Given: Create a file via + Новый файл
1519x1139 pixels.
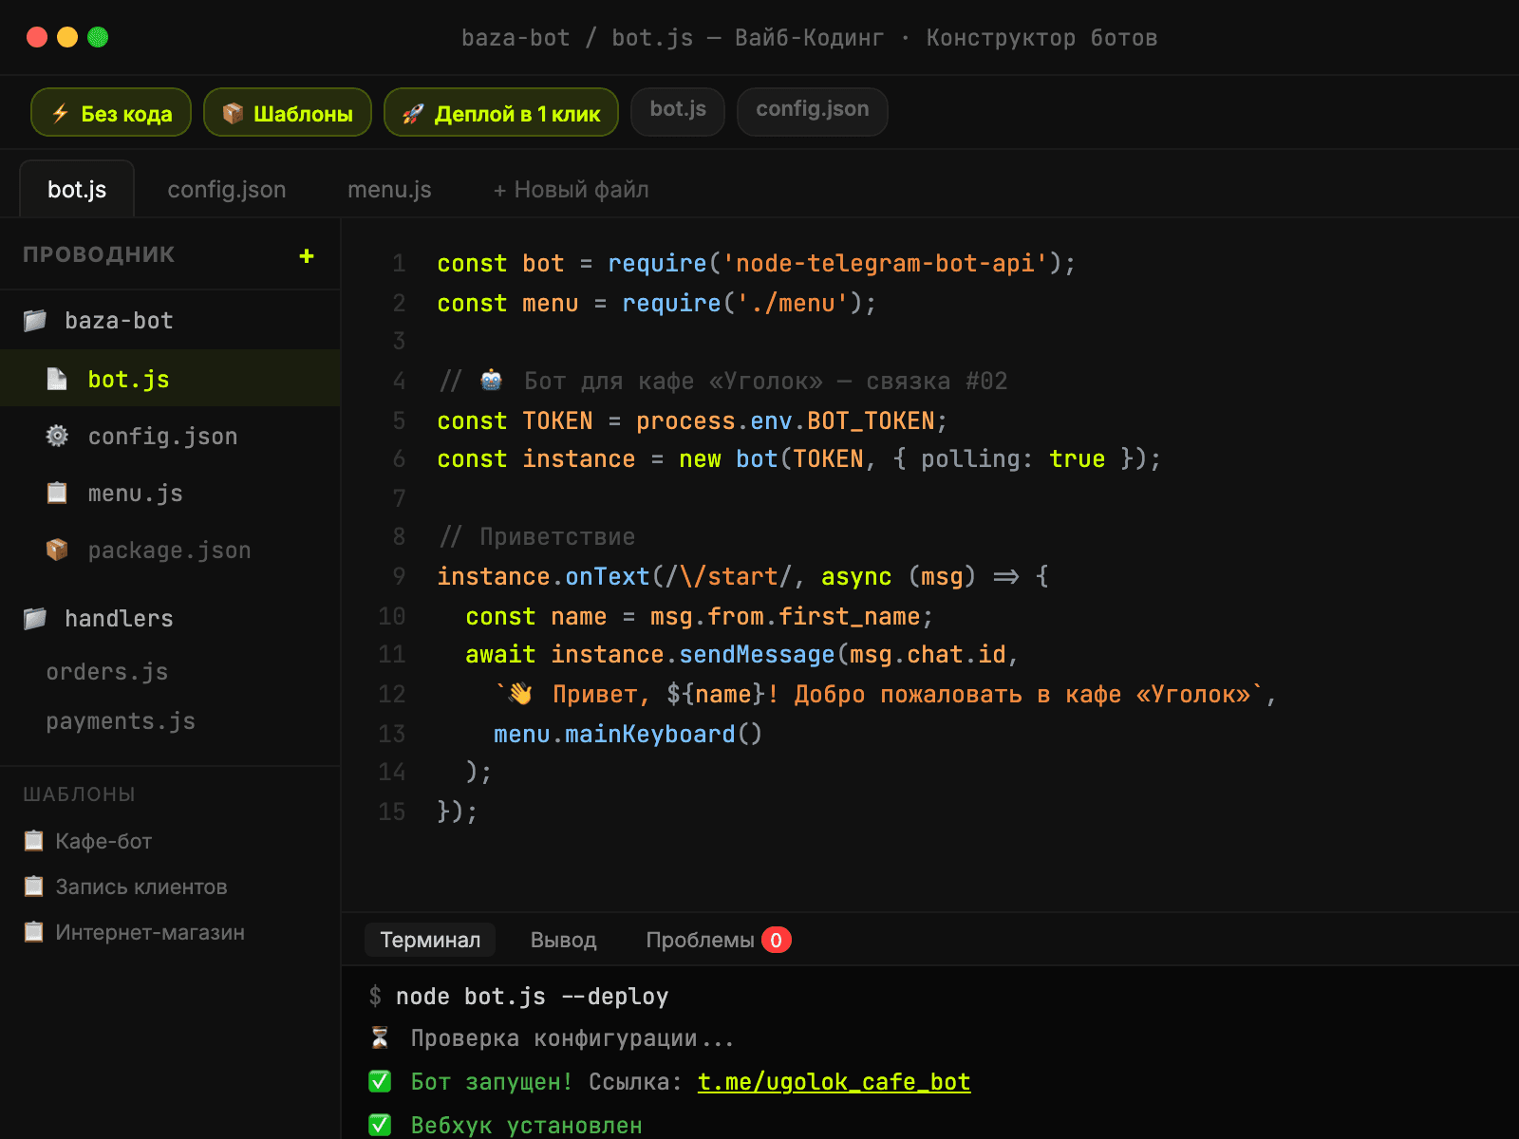Looking at the screenshot, I should tap(571, 190).
